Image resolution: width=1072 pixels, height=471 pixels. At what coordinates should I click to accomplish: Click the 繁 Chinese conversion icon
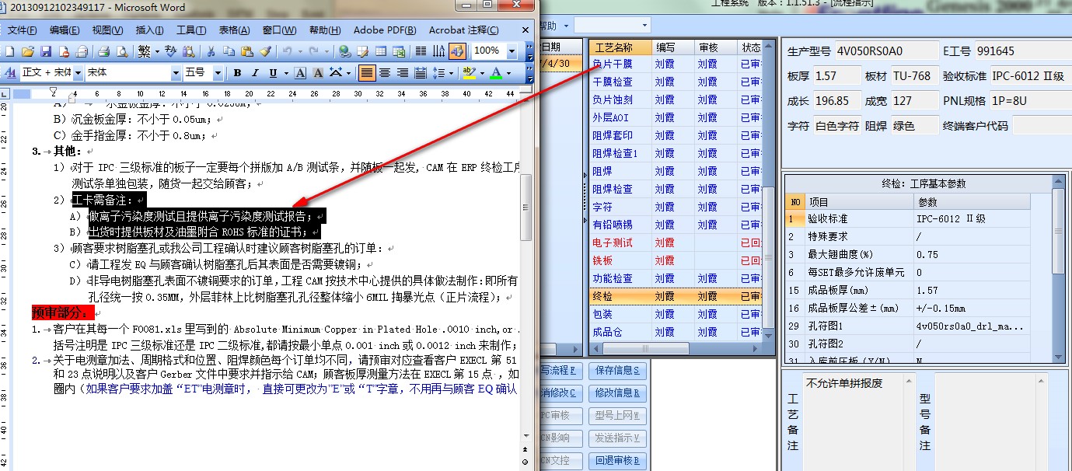click(x=144, y=51)
